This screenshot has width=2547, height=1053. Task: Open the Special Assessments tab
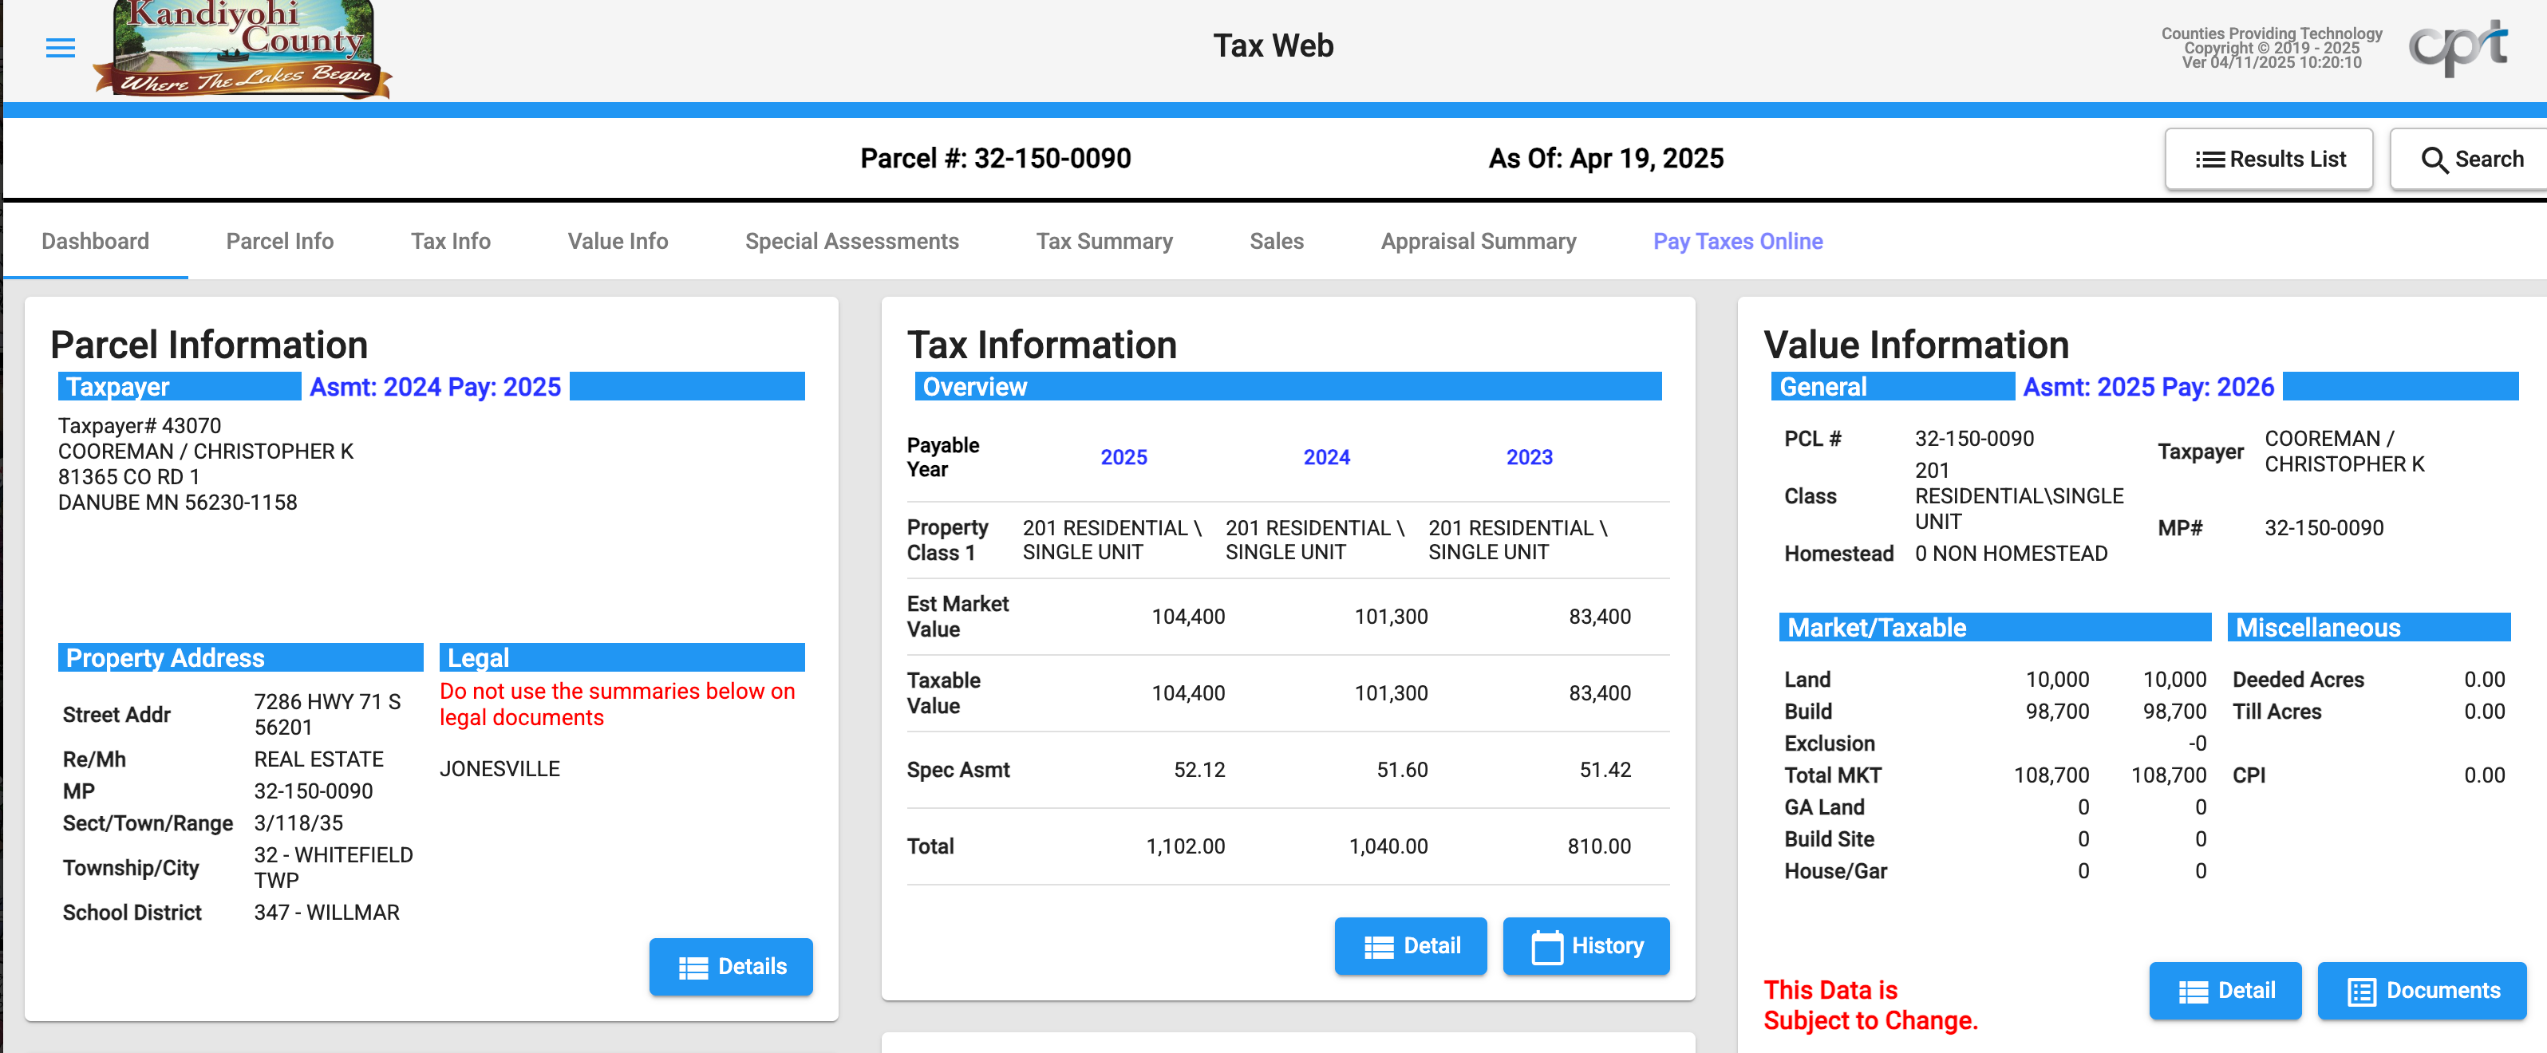tap(852, 241)
